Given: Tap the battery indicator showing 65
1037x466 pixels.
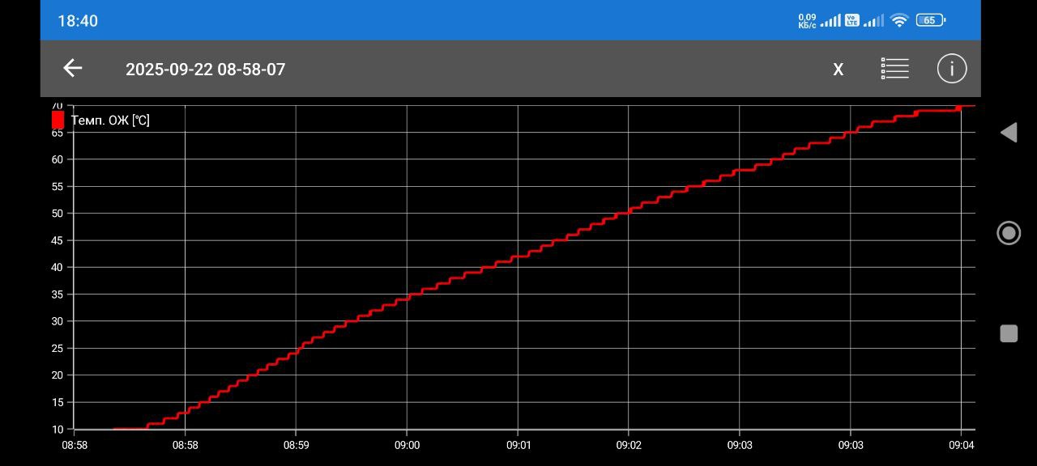Looking at the screenshot, I should tap(930, 20).
